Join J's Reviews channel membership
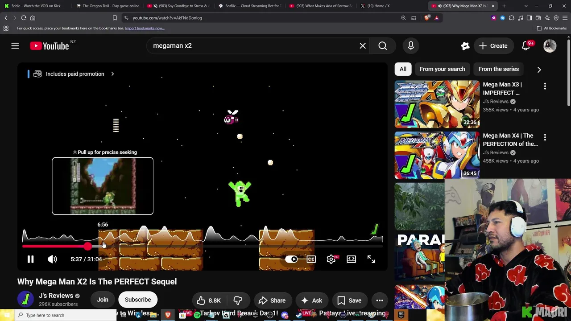 pos(103,300)
